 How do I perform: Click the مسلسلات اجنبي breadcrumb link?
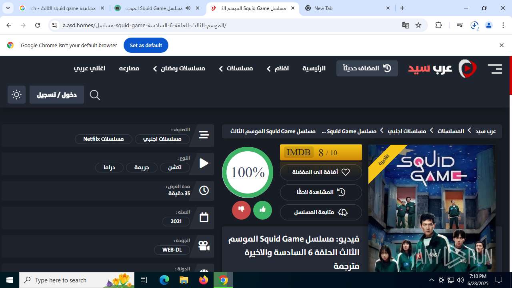tap(407, 131)
